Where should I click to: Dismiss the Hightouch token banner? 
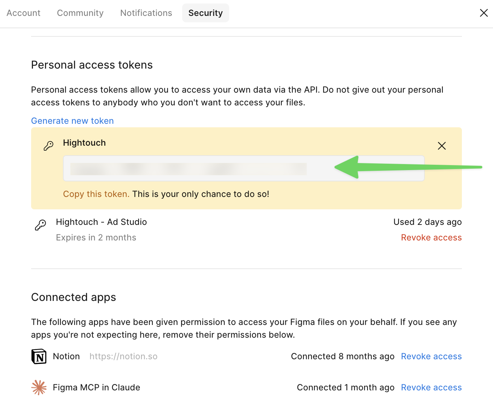(442, 146)
